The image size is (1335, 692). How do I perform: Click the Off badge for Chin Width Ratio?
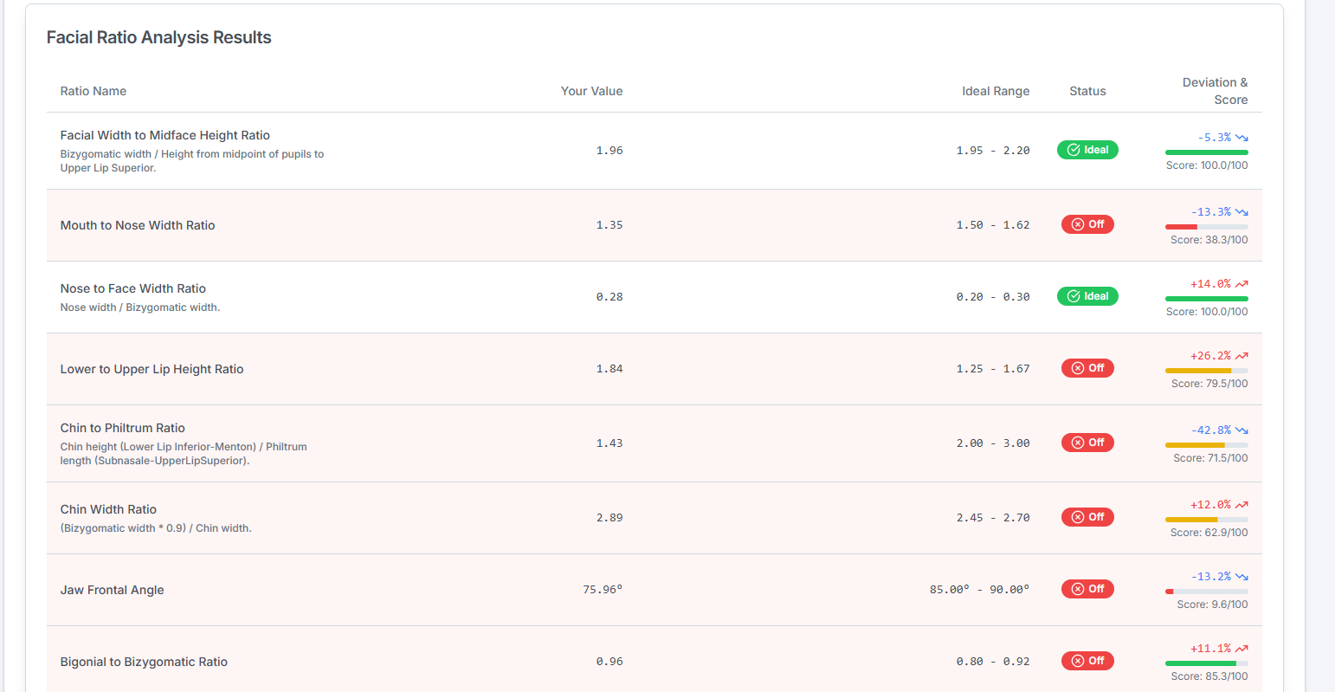(1087, 517)
